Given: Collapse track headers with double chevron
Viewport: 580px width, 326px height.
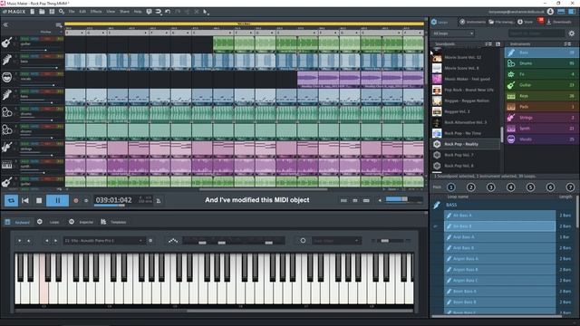Looking at the screenshot, I should [5, 24].
